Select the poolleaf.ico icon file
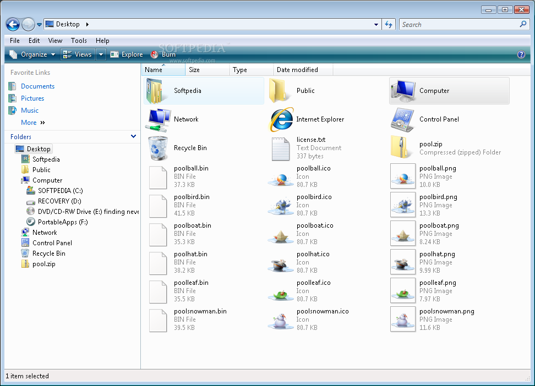 click(x=281, y=294)
